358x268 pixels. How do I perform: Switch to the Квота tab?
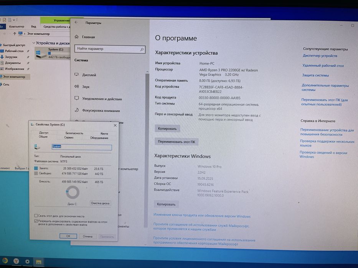click(x=104, y=134)
